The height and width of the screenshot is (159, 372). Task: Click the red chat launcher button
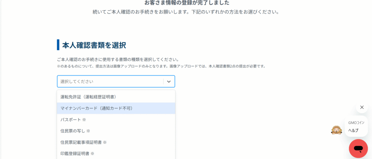[358, 148]
